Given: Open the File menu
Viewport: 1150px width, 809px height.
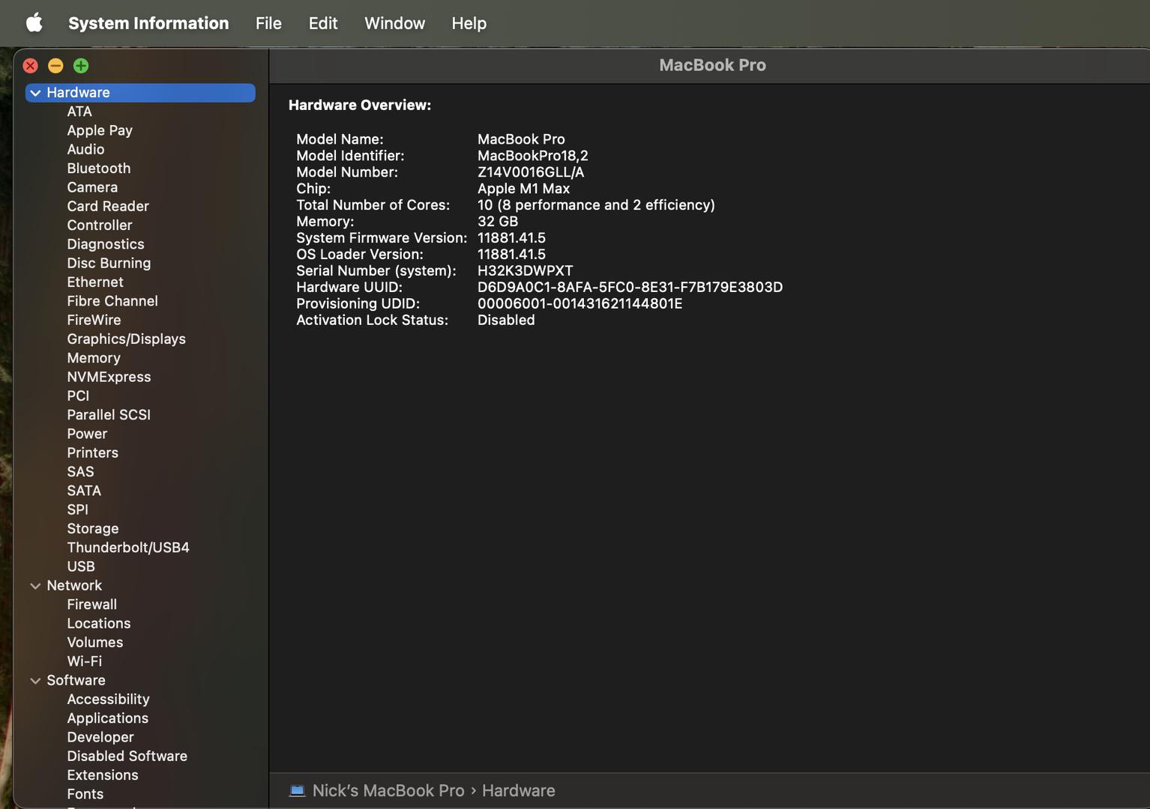Looking at the screenshot, I should [x=268, y=23].
